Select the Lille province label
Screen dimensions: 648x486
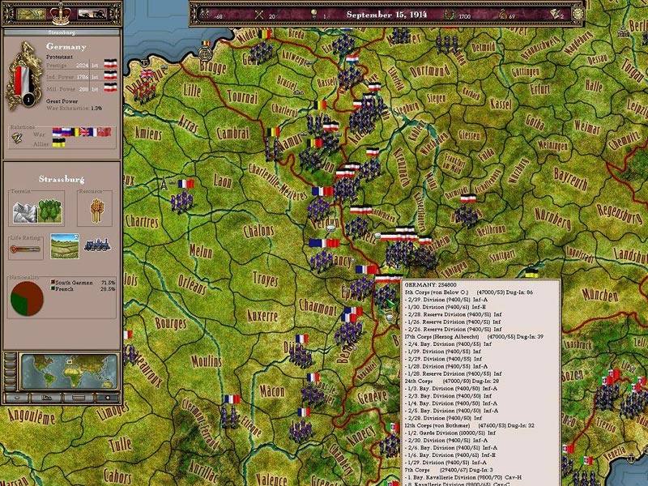tap(192, 90)
